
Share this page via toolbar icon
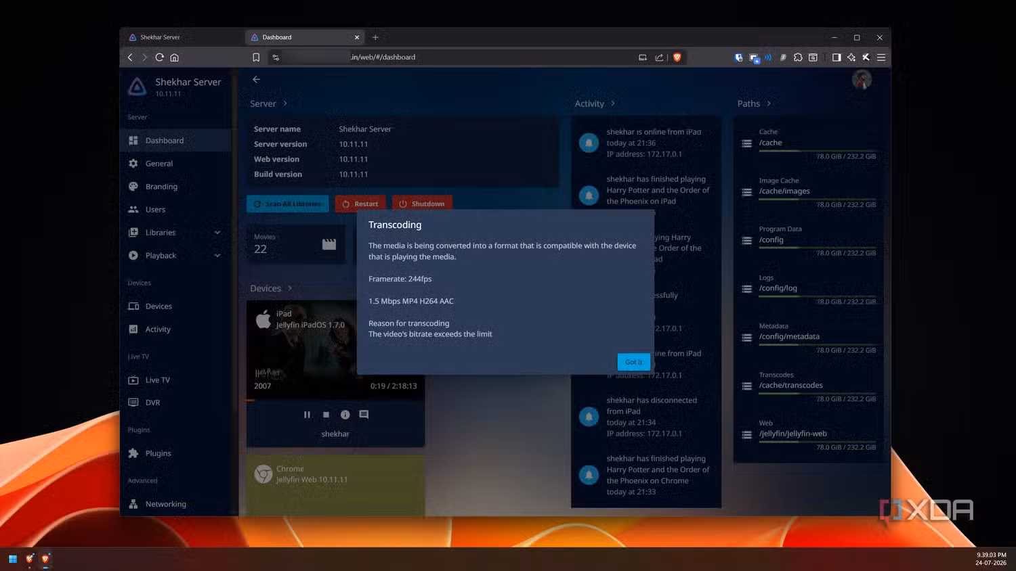659,58
